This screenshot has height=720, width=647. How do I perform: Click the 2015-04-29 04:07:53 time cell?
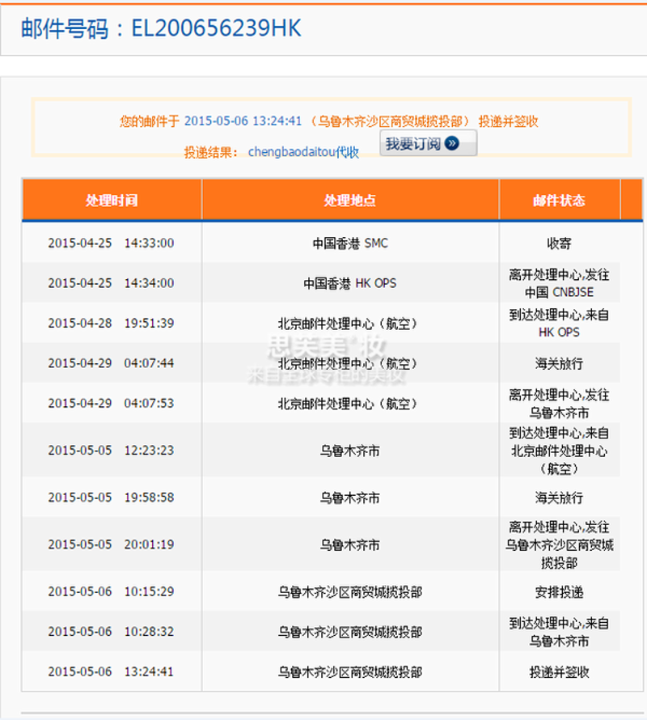coord(111,403)
